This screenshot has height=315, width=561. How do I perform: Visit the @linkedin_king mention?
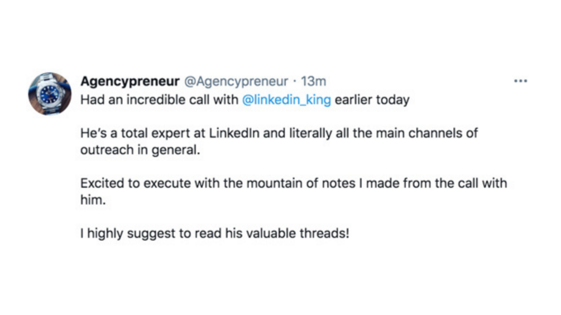point(287,100)
